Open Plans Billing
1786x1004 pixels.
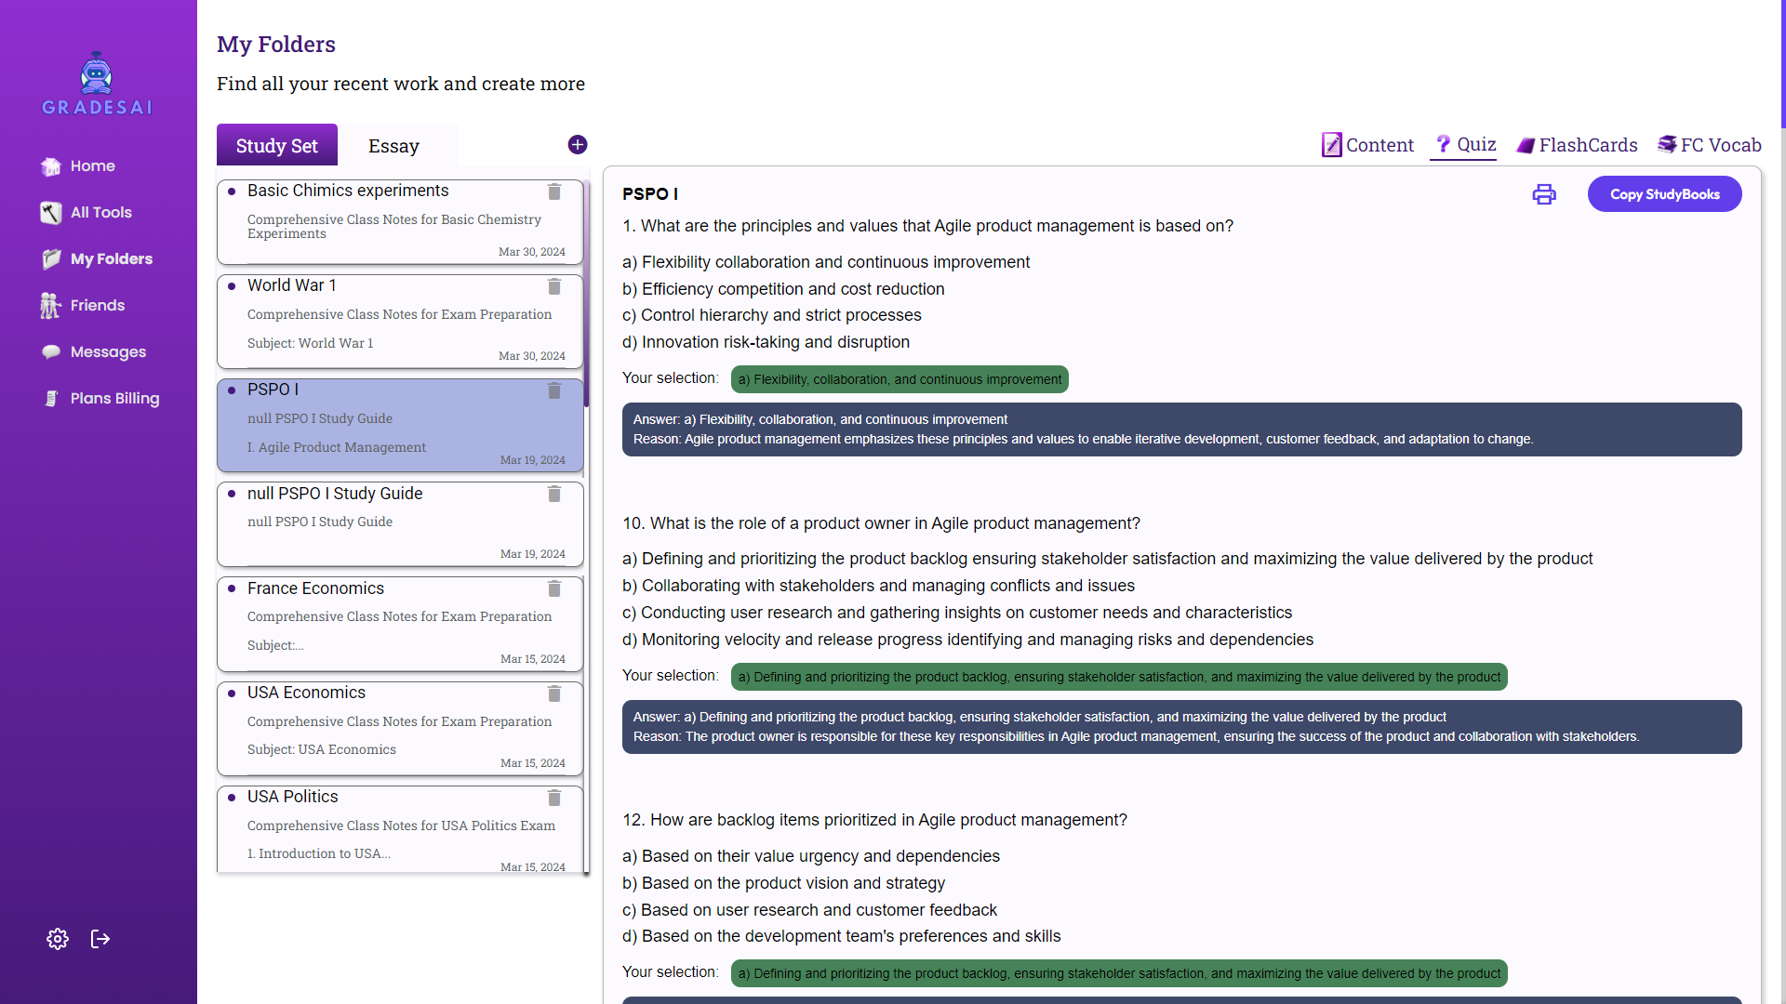[115, 398]
